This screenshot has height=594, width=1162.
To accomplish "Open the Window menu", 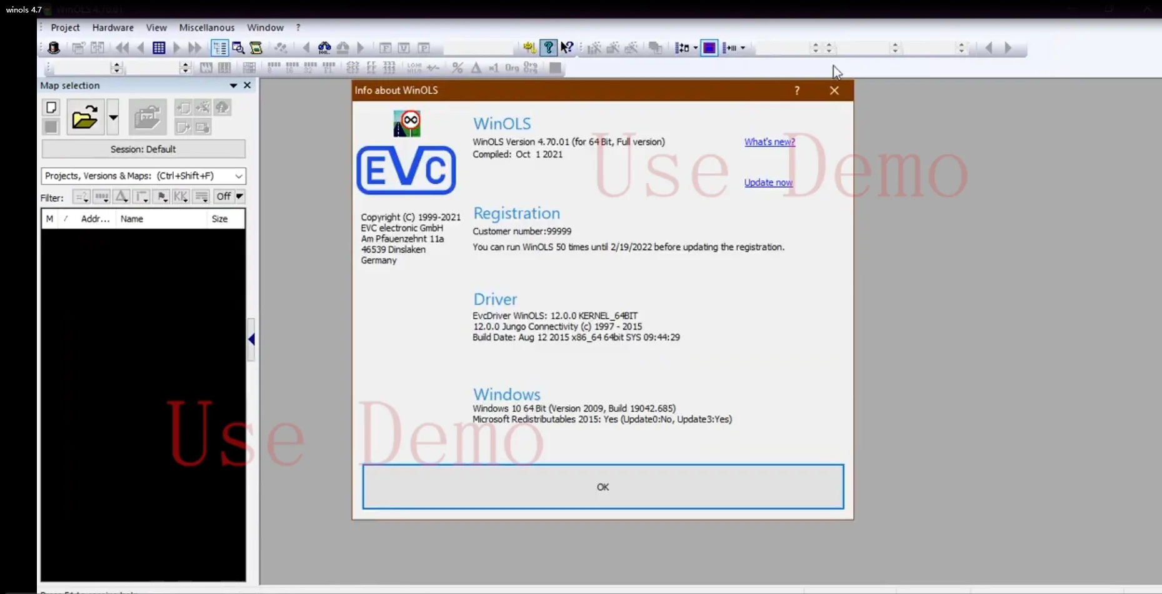I will (x=265, y=28).
